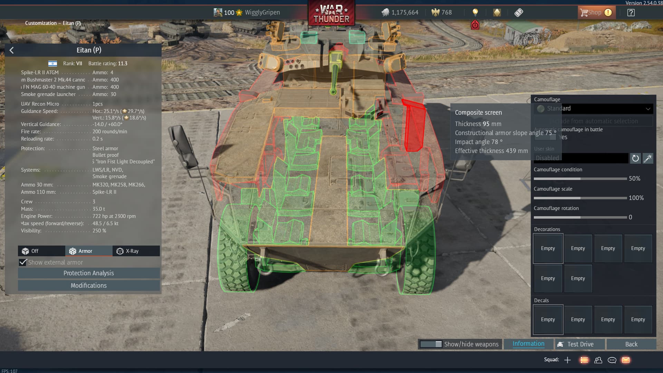Start a Test Drive
This screenshot has height=373, width=663.
pyautogui.click(x=580, y=344)
